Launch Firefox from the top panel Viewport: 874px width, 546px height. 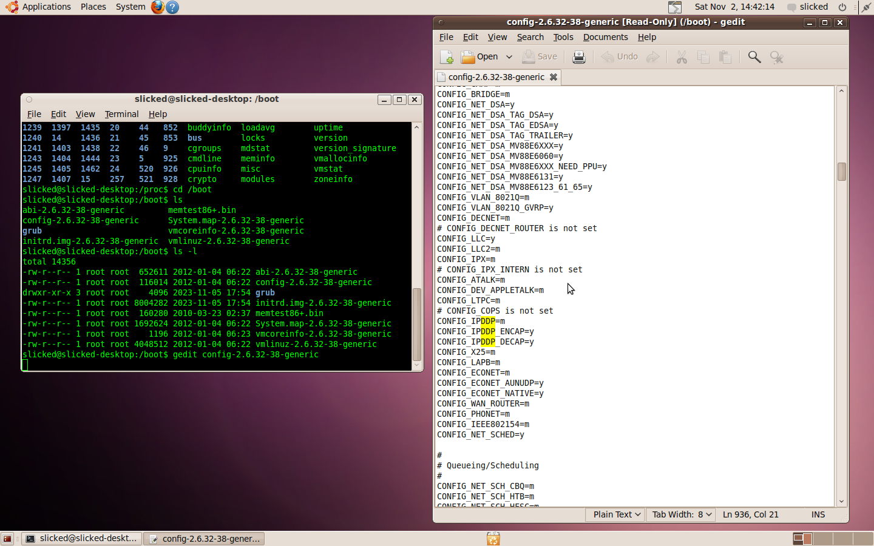coord(158,7)
